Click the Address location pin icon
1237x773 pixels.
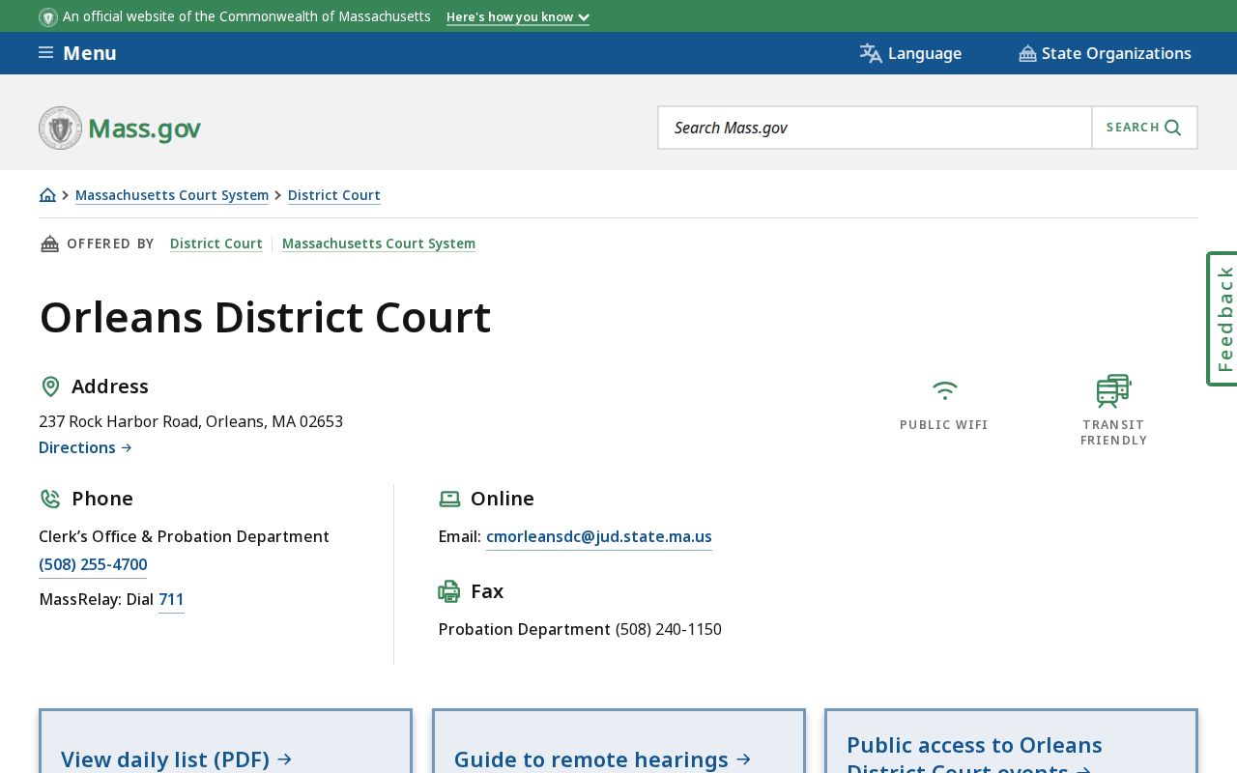50,386
